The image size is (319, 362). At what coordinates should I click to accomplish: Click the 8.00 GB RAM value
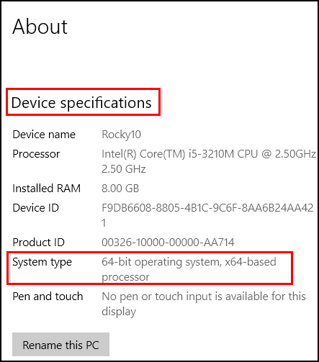click(x=120, y=189)
